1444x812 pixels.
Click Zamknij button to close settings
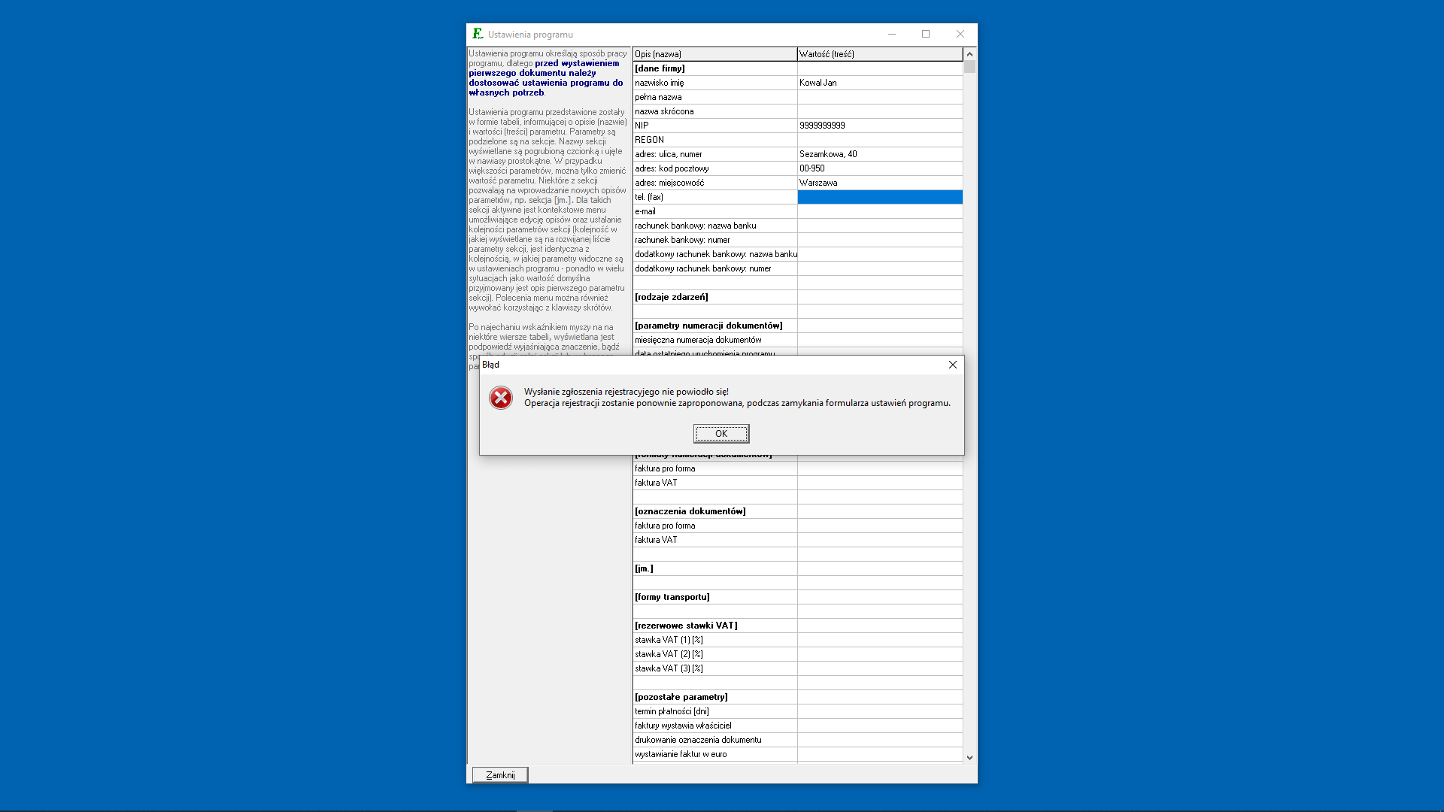click(500, 774)
